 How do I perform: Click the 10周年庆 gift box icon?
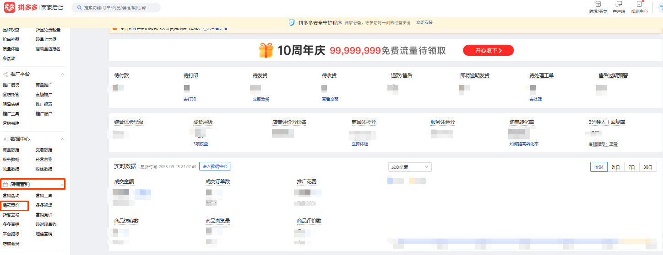[x=266, y=50]
